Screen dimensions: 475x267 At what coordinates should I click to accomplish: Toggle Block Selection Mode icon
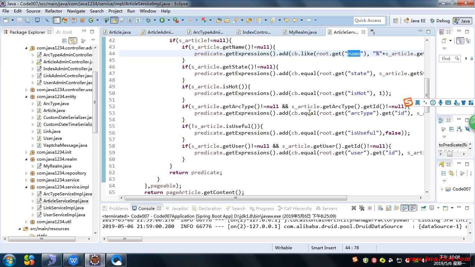click(x=130, y=20)
